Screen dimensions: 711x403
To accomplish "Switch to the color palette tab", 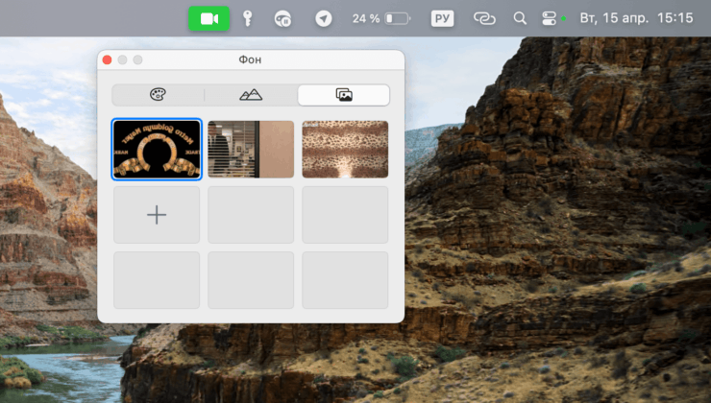I will click(158, 94).
